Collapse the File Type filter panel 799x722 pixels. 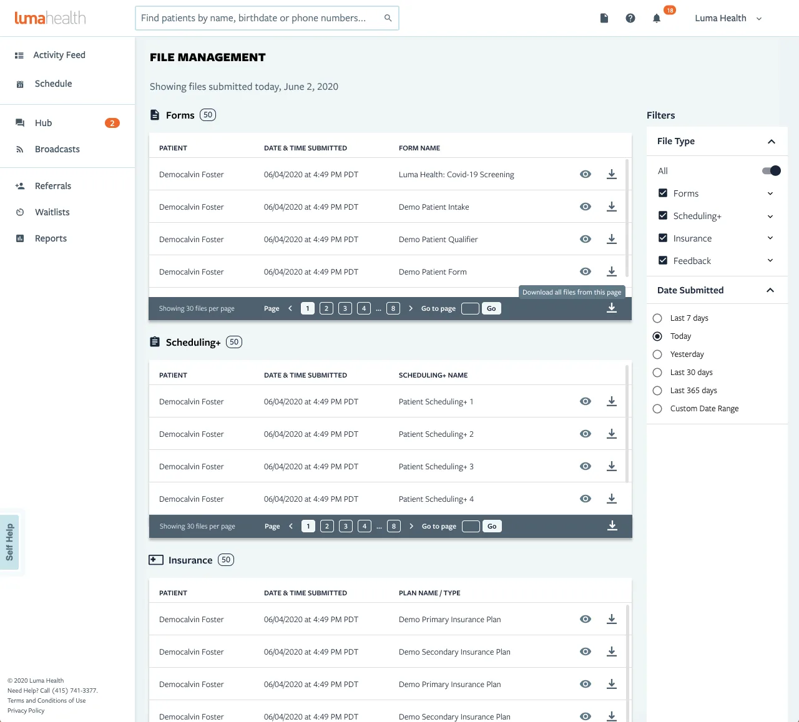772,142
